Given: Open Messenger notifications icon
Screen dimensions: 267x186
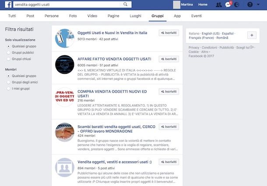Looking at the screenshot, I should tap(228, 5).
